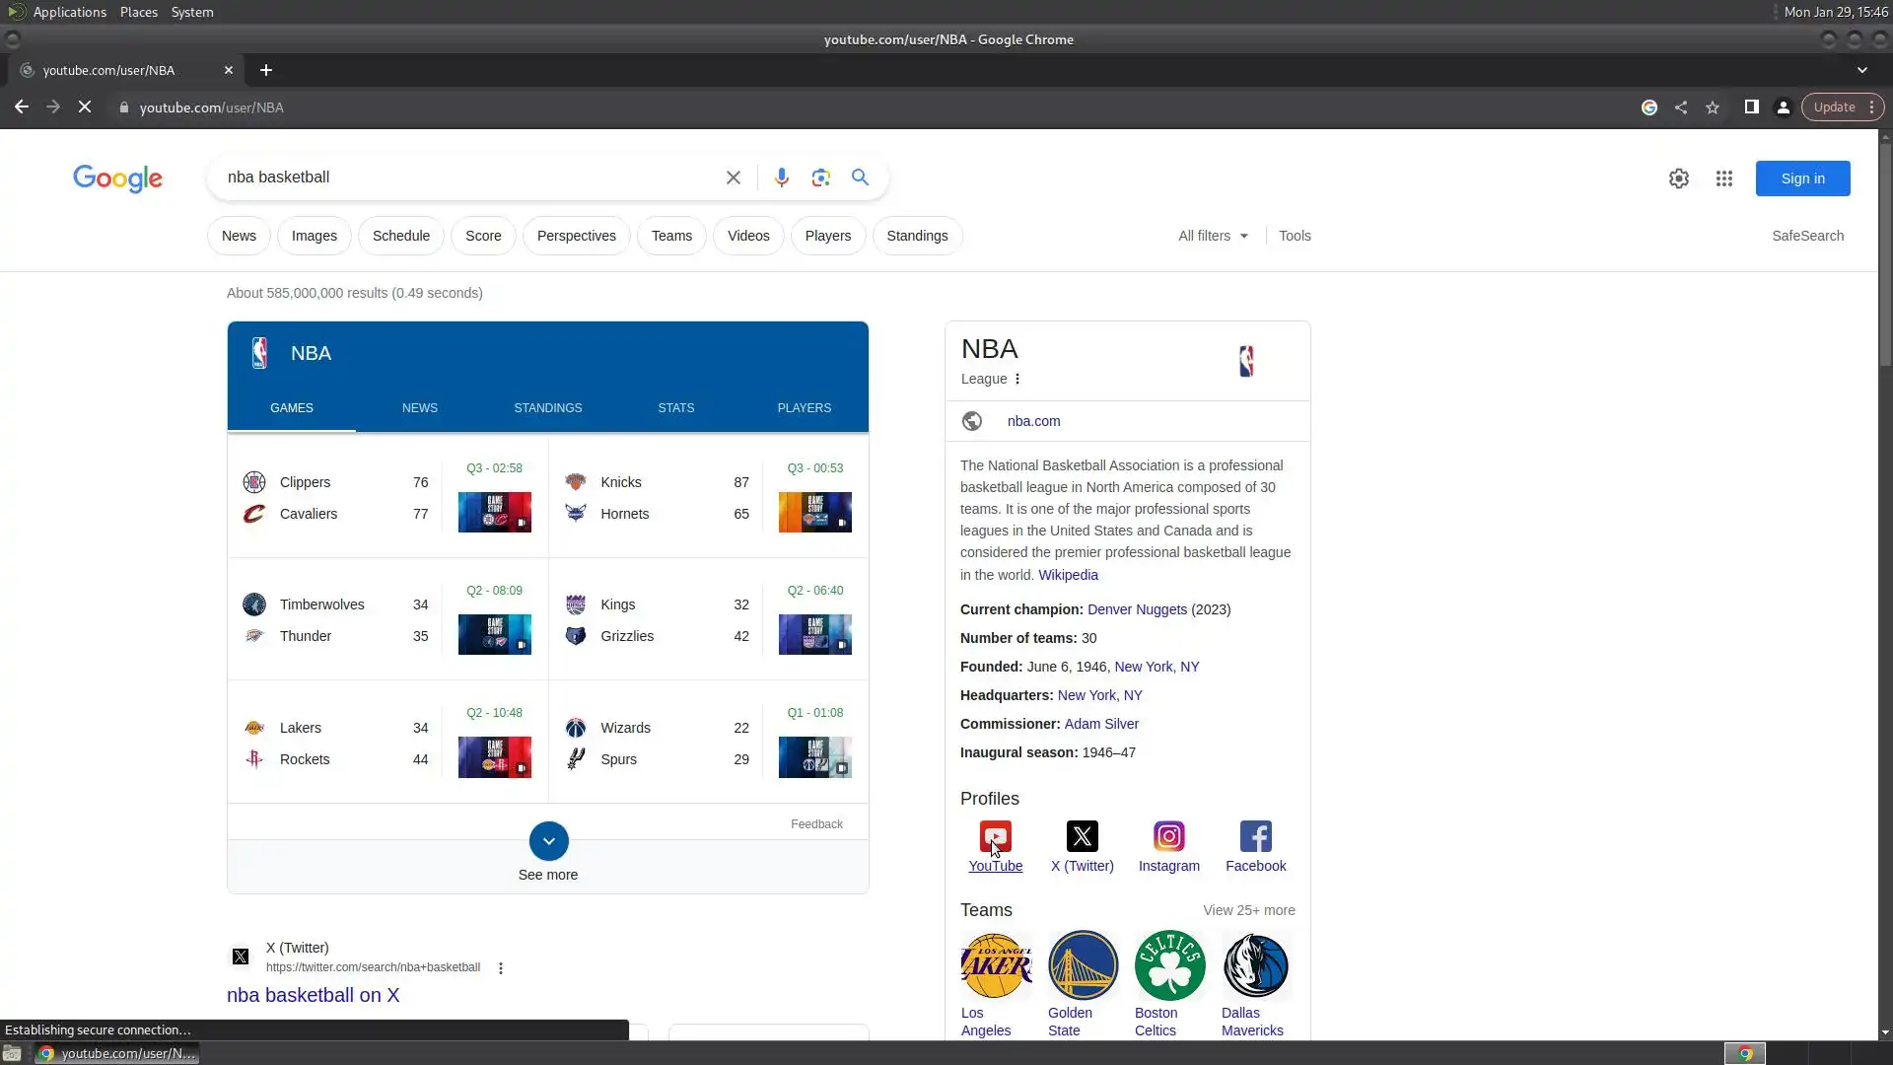1893x1065 pixels.
Task: Select the Videos filter chip
Action: tap(747, 236)
